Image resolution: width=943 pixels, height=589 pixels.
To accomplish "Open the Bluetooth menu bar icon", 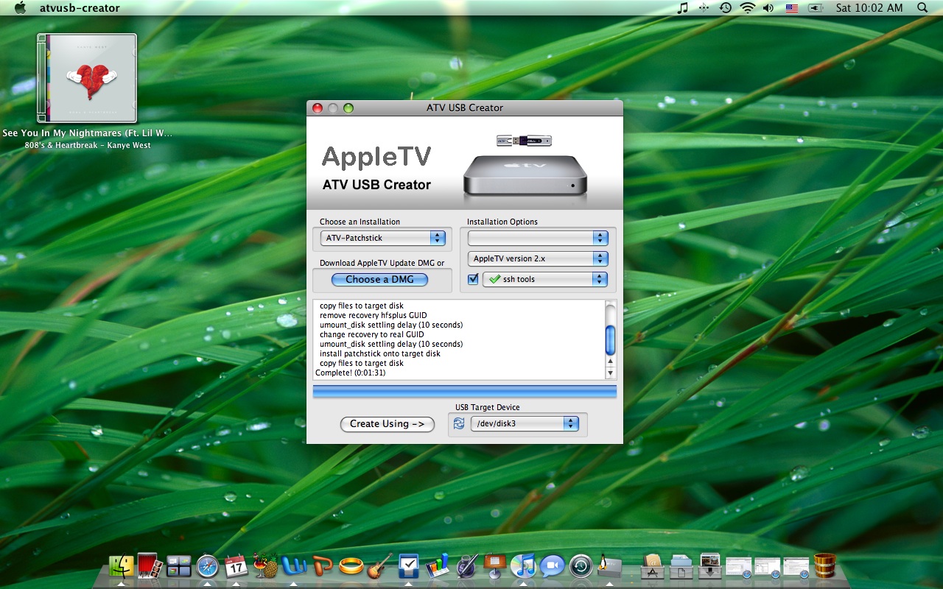I will pos(704,7).
